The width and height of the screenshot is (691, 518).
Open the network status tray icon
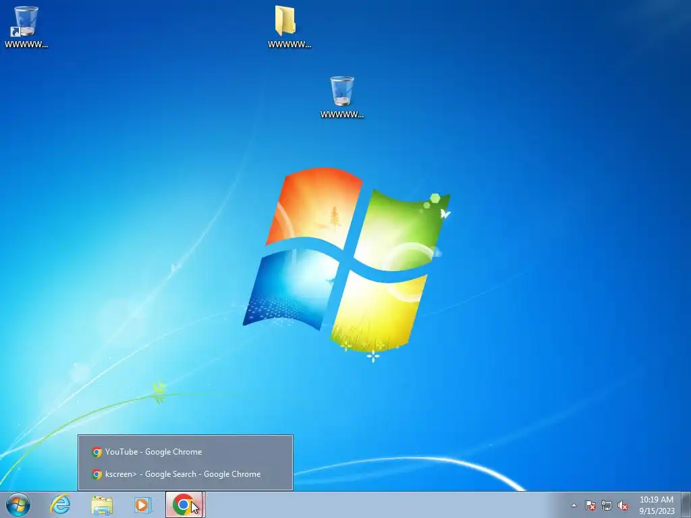(607, 505)
